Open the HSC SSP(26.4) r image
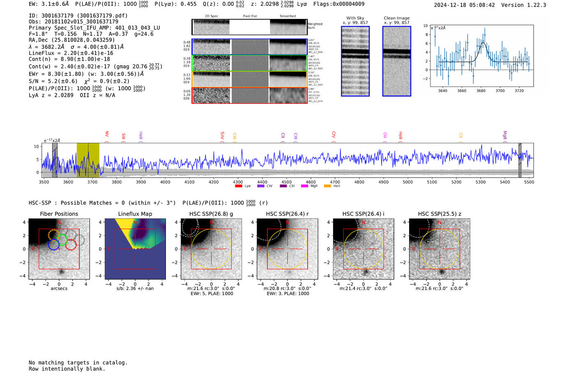Viewport: 575px width, 391px height. (287, 249)
